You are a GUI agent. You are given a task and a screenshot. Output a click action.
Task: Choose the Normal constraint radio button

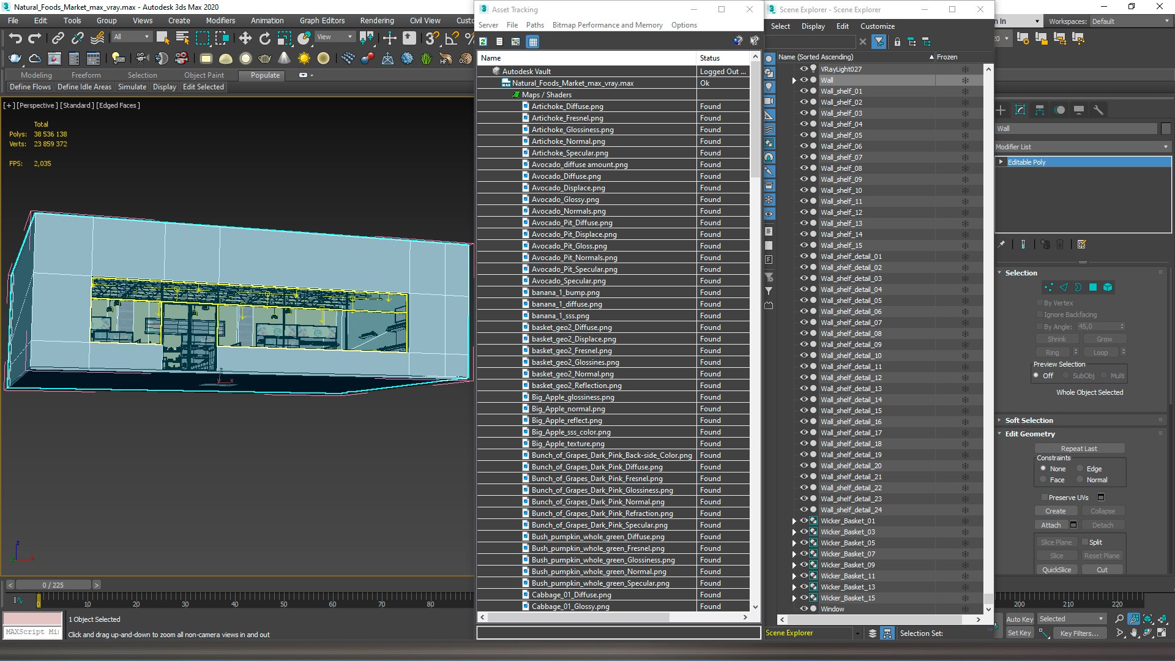click(x=1080, y=480)
